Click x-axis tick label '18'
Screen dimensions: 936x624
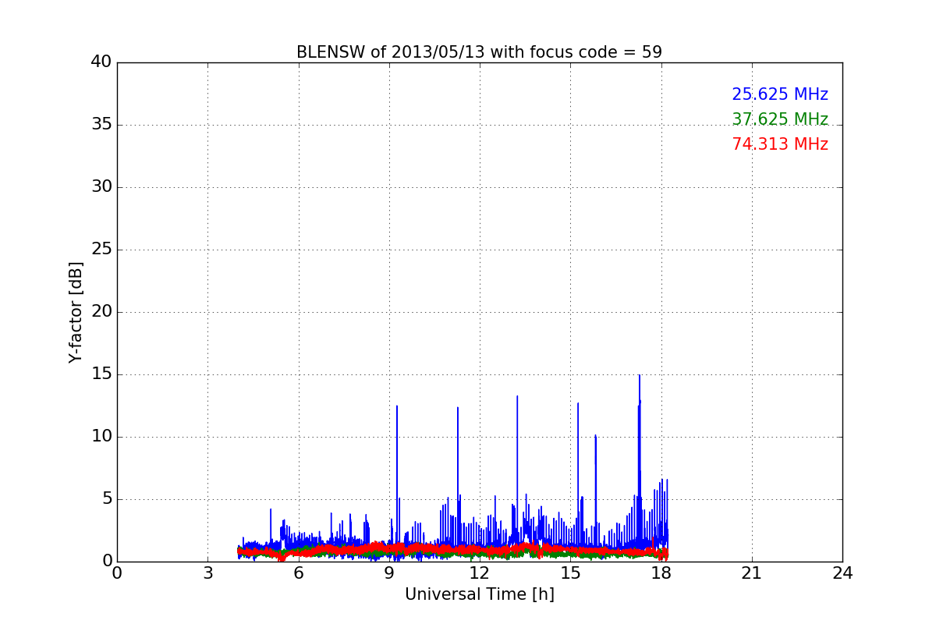pos(661,573)
